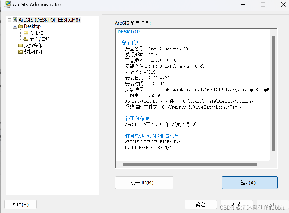Viewport: 289px width, 213px height.
Task: Click the folder icon next to 可用性
Action: (26, 33)
